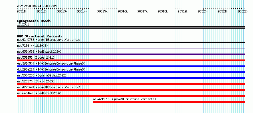The width and height of the screenshot is (253, 113).
Task: Open nsv6590693 (Sedlazeck2020) label
Action: pyautogui.click(x=39, y=52)
